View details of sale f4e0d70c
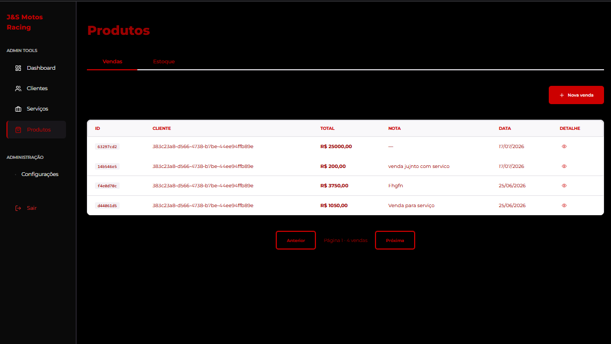Viewport: 611px width, 344px height. click(x=564, y=186)
